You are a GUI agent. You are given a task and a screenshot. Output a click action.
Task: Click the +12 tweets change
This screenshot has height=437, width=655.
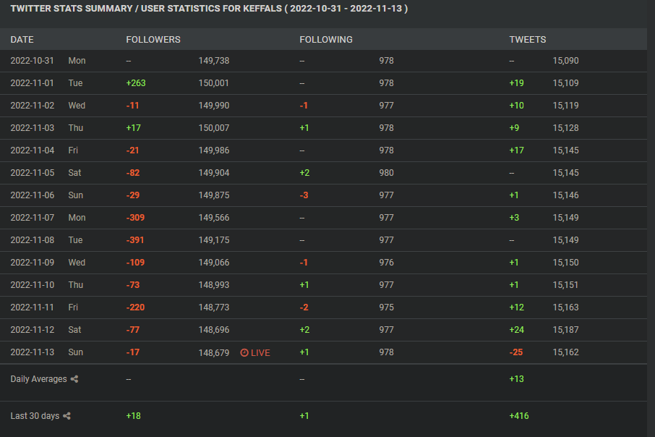(516, 307)
